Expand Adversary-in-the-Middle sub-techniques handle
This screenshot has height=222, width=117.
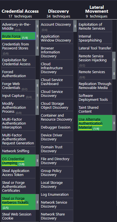coord(37,26)
